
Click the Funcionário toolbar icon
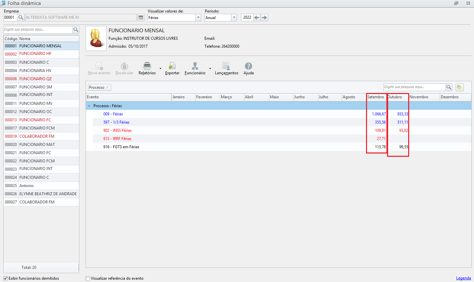coord(195,68)
